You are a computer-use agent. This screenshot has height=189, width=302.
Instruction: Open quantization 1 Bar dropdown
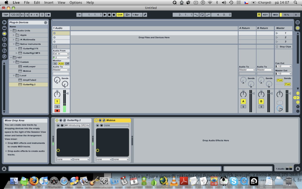click(x=137, y=15)
